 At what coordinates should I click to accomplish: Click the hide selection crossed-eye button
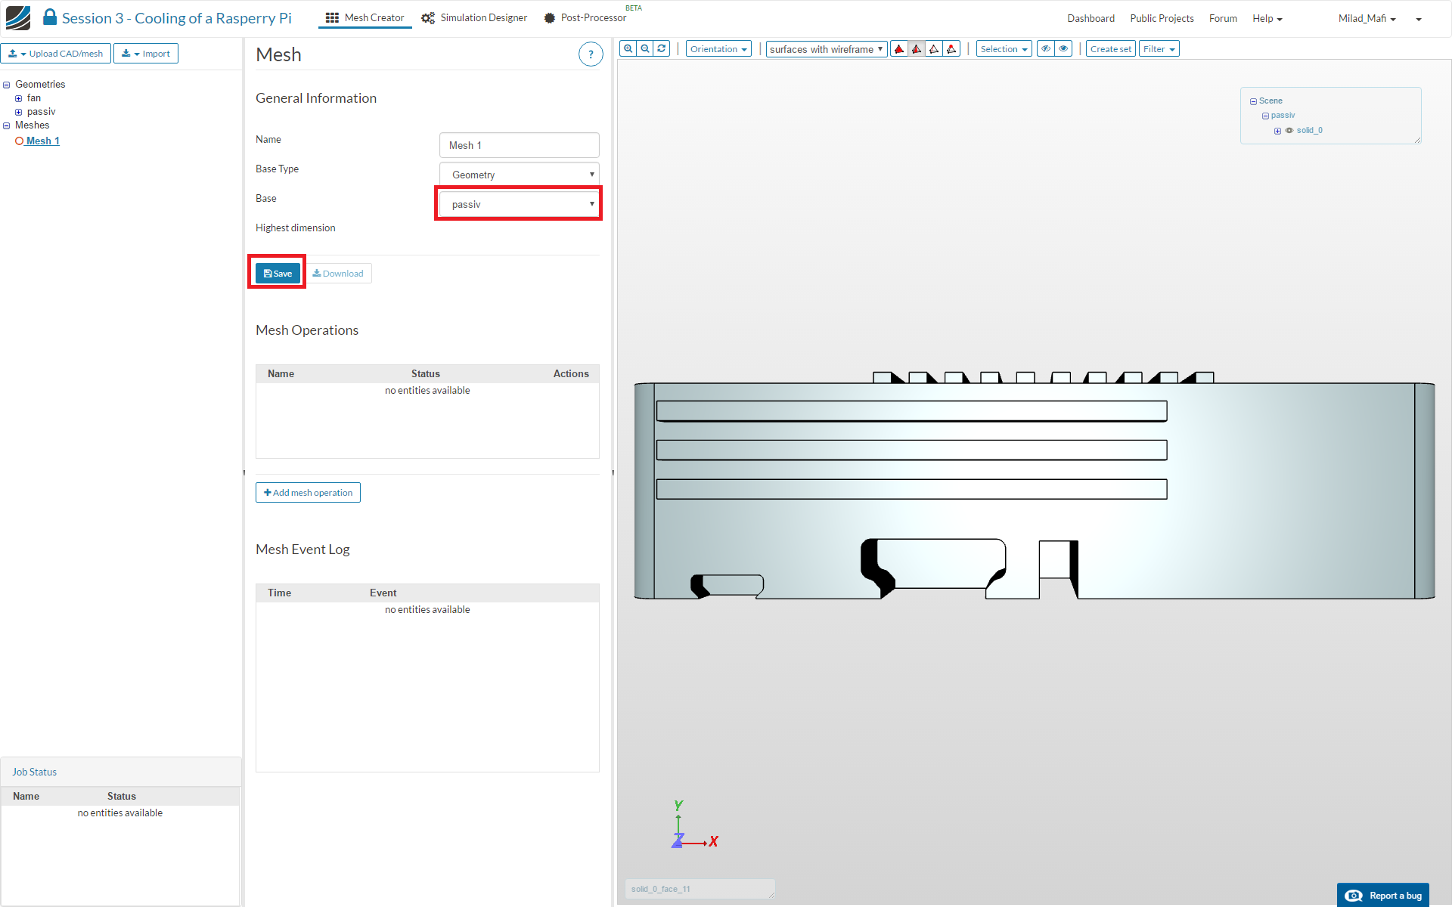1046,49
